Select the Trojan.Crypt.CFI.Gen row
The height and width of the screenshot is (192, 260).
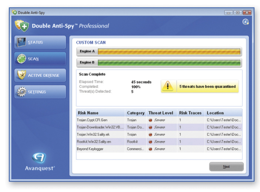coord(159,120)
